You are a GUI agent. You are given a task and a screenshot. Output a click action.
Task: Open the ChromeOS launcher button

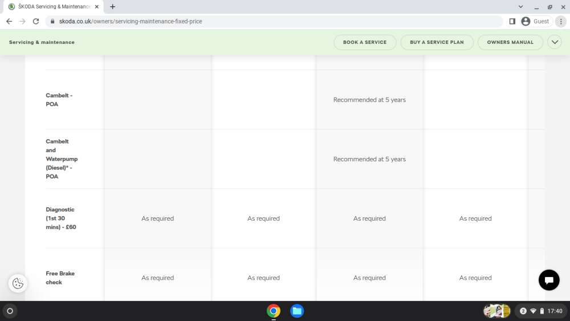point(10,311)
